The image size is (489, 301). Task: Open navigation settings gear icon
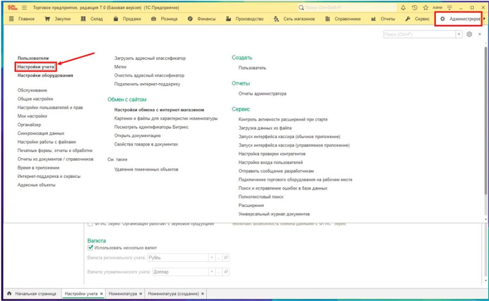(x=469, y=34)
